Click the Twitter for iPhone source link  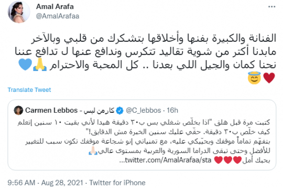[117, 183]
